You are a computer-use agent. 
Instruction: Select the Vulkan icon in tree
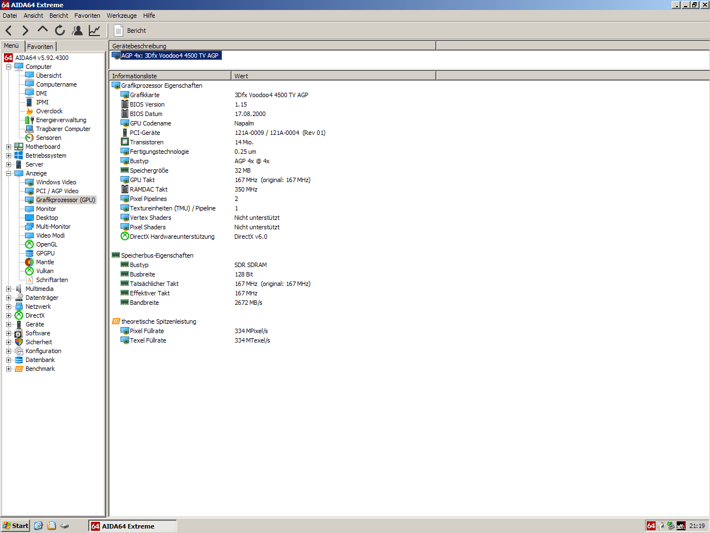(29, 271)
